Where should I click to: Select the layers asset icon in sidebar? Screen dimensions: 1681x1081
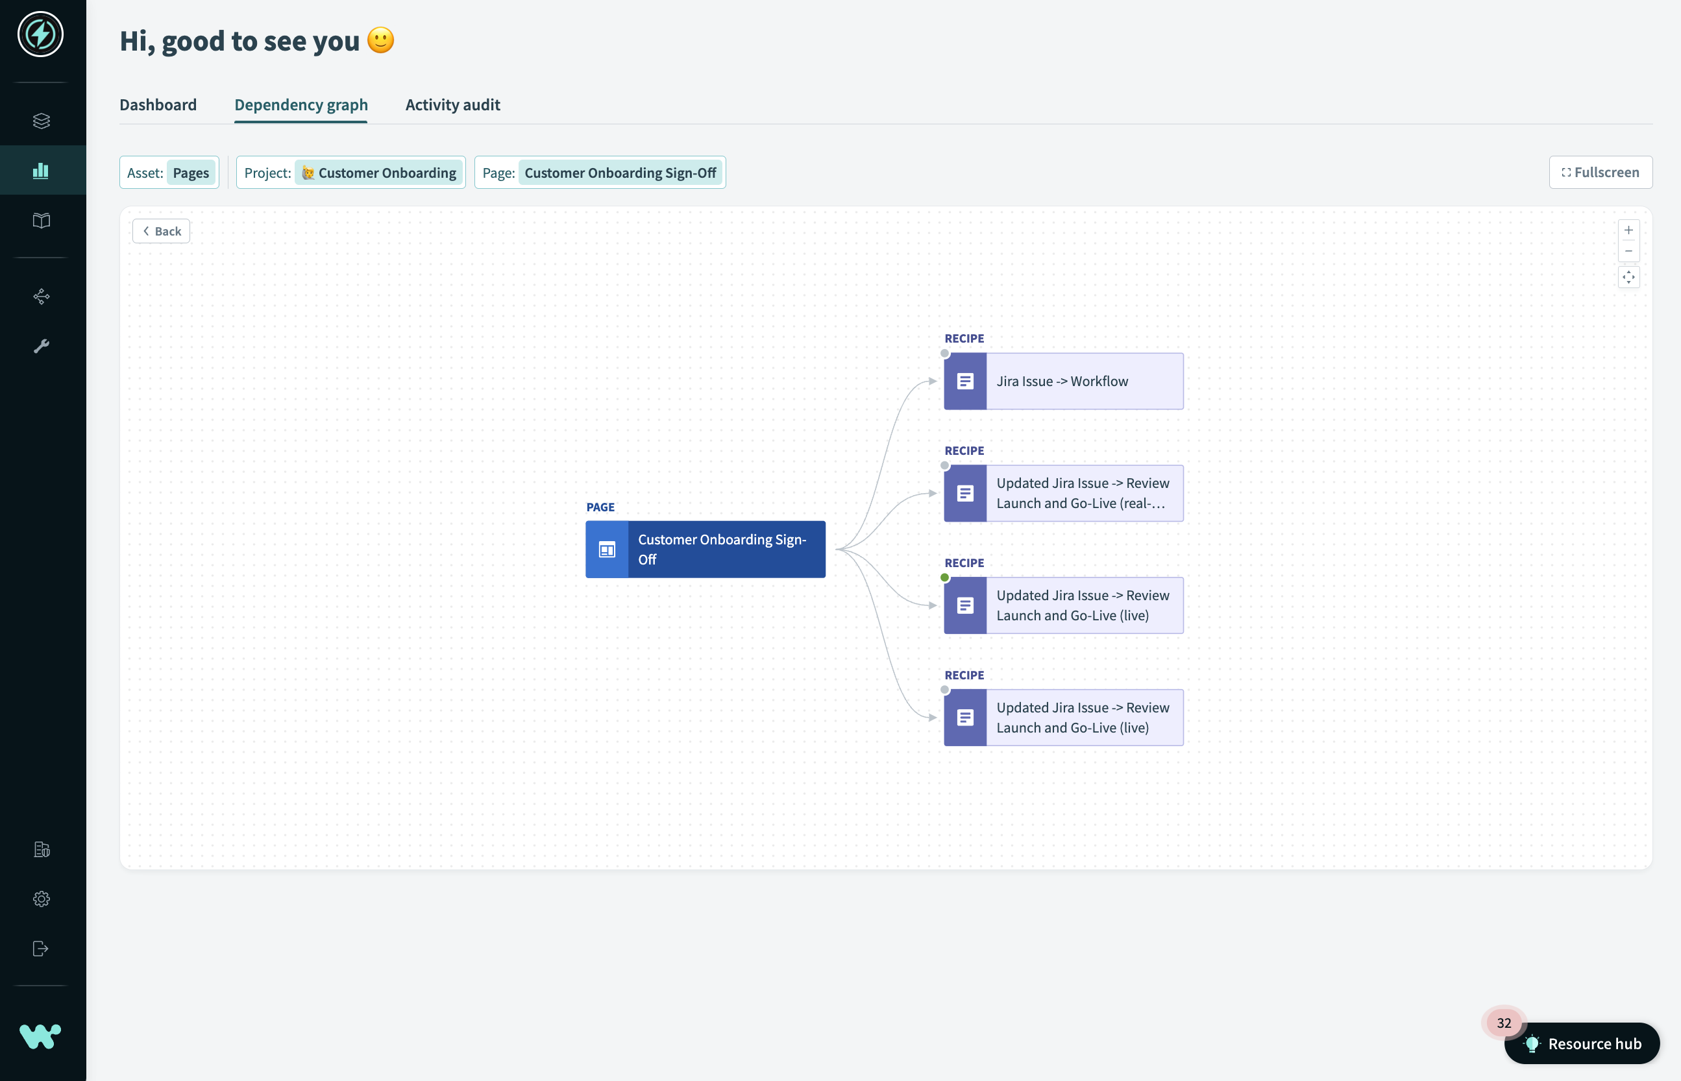(42, 120)
